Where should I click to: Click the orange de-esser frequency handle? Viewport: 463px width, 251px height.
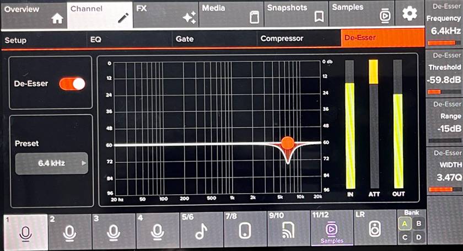click(x=287, y=143)
